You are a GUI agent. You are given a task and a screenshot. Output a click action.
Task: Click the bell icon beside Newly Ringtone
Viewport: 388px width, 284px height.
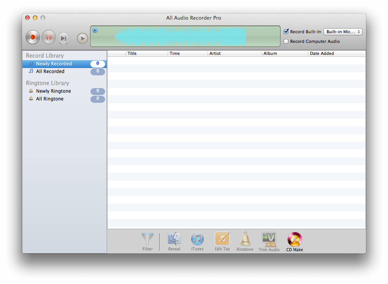(31, 91)
